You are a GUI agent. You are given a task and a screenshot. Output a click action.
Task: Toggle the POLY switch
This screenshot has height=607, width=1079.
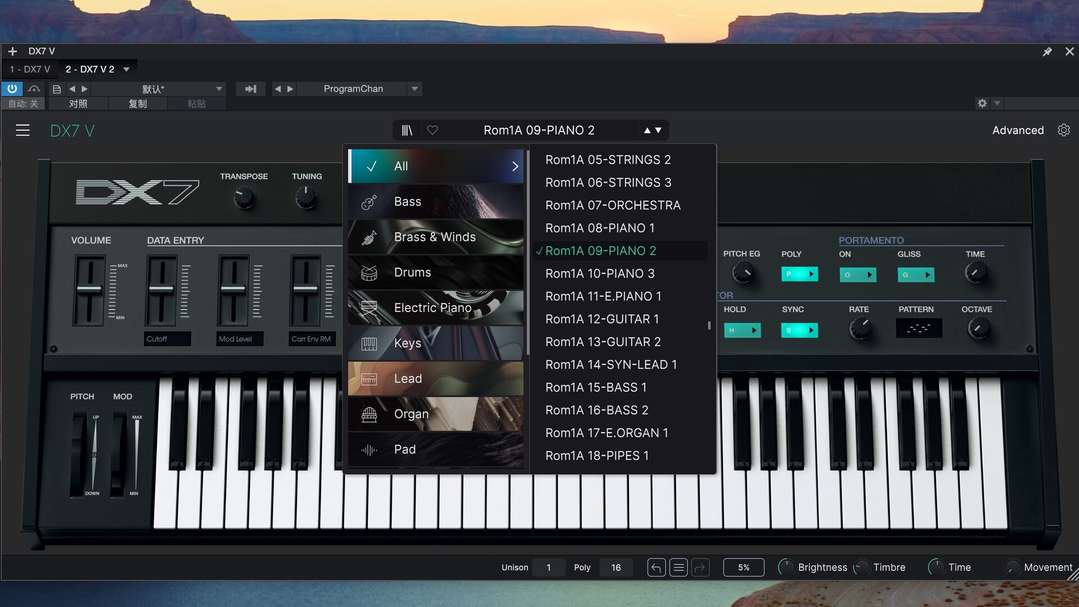click(799, 274)
